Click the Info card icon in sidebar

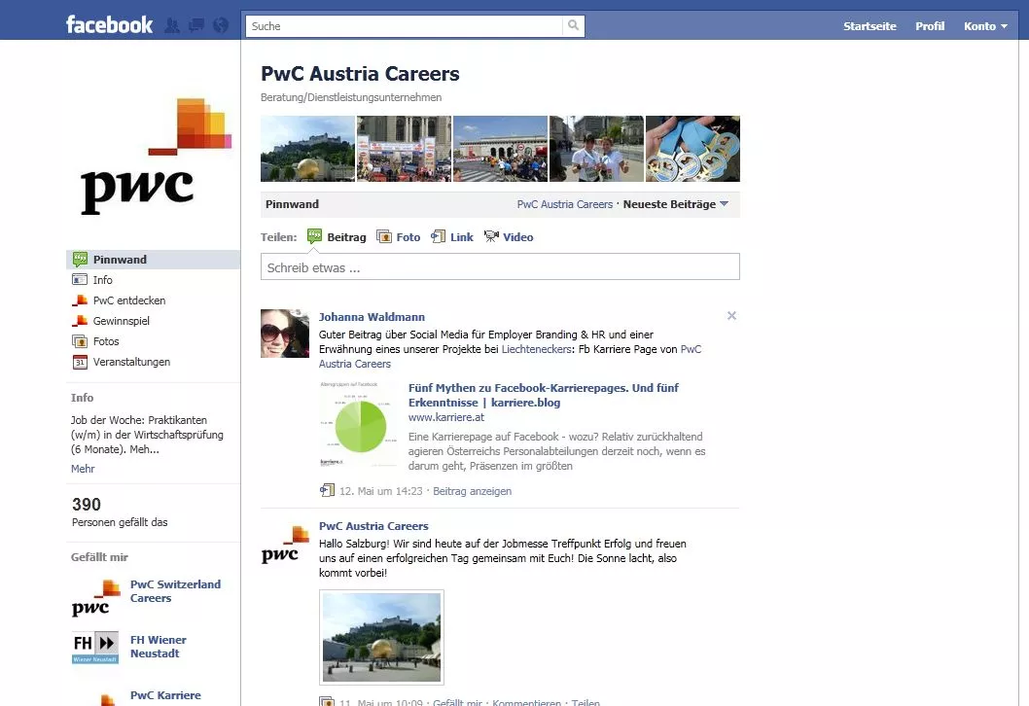(x=80, y=279)
